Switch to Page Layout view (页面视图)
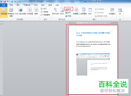Viewport: 131px width, 96px height. click(x=4, y=13)
